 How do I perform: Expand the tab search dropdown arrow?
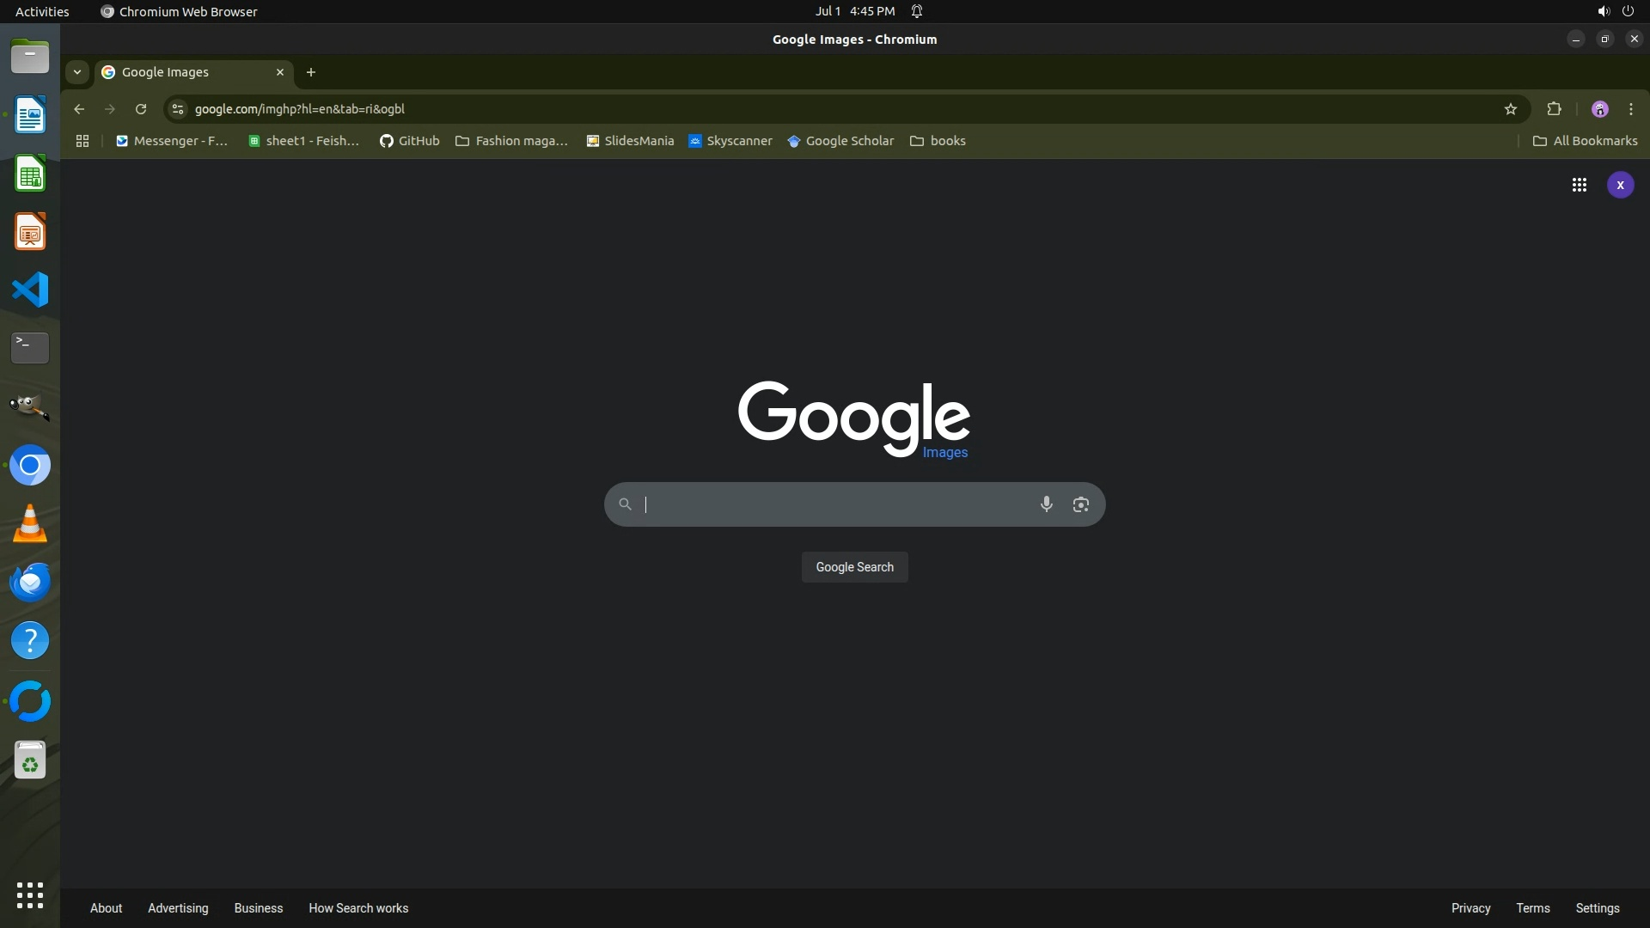[77, 72]
